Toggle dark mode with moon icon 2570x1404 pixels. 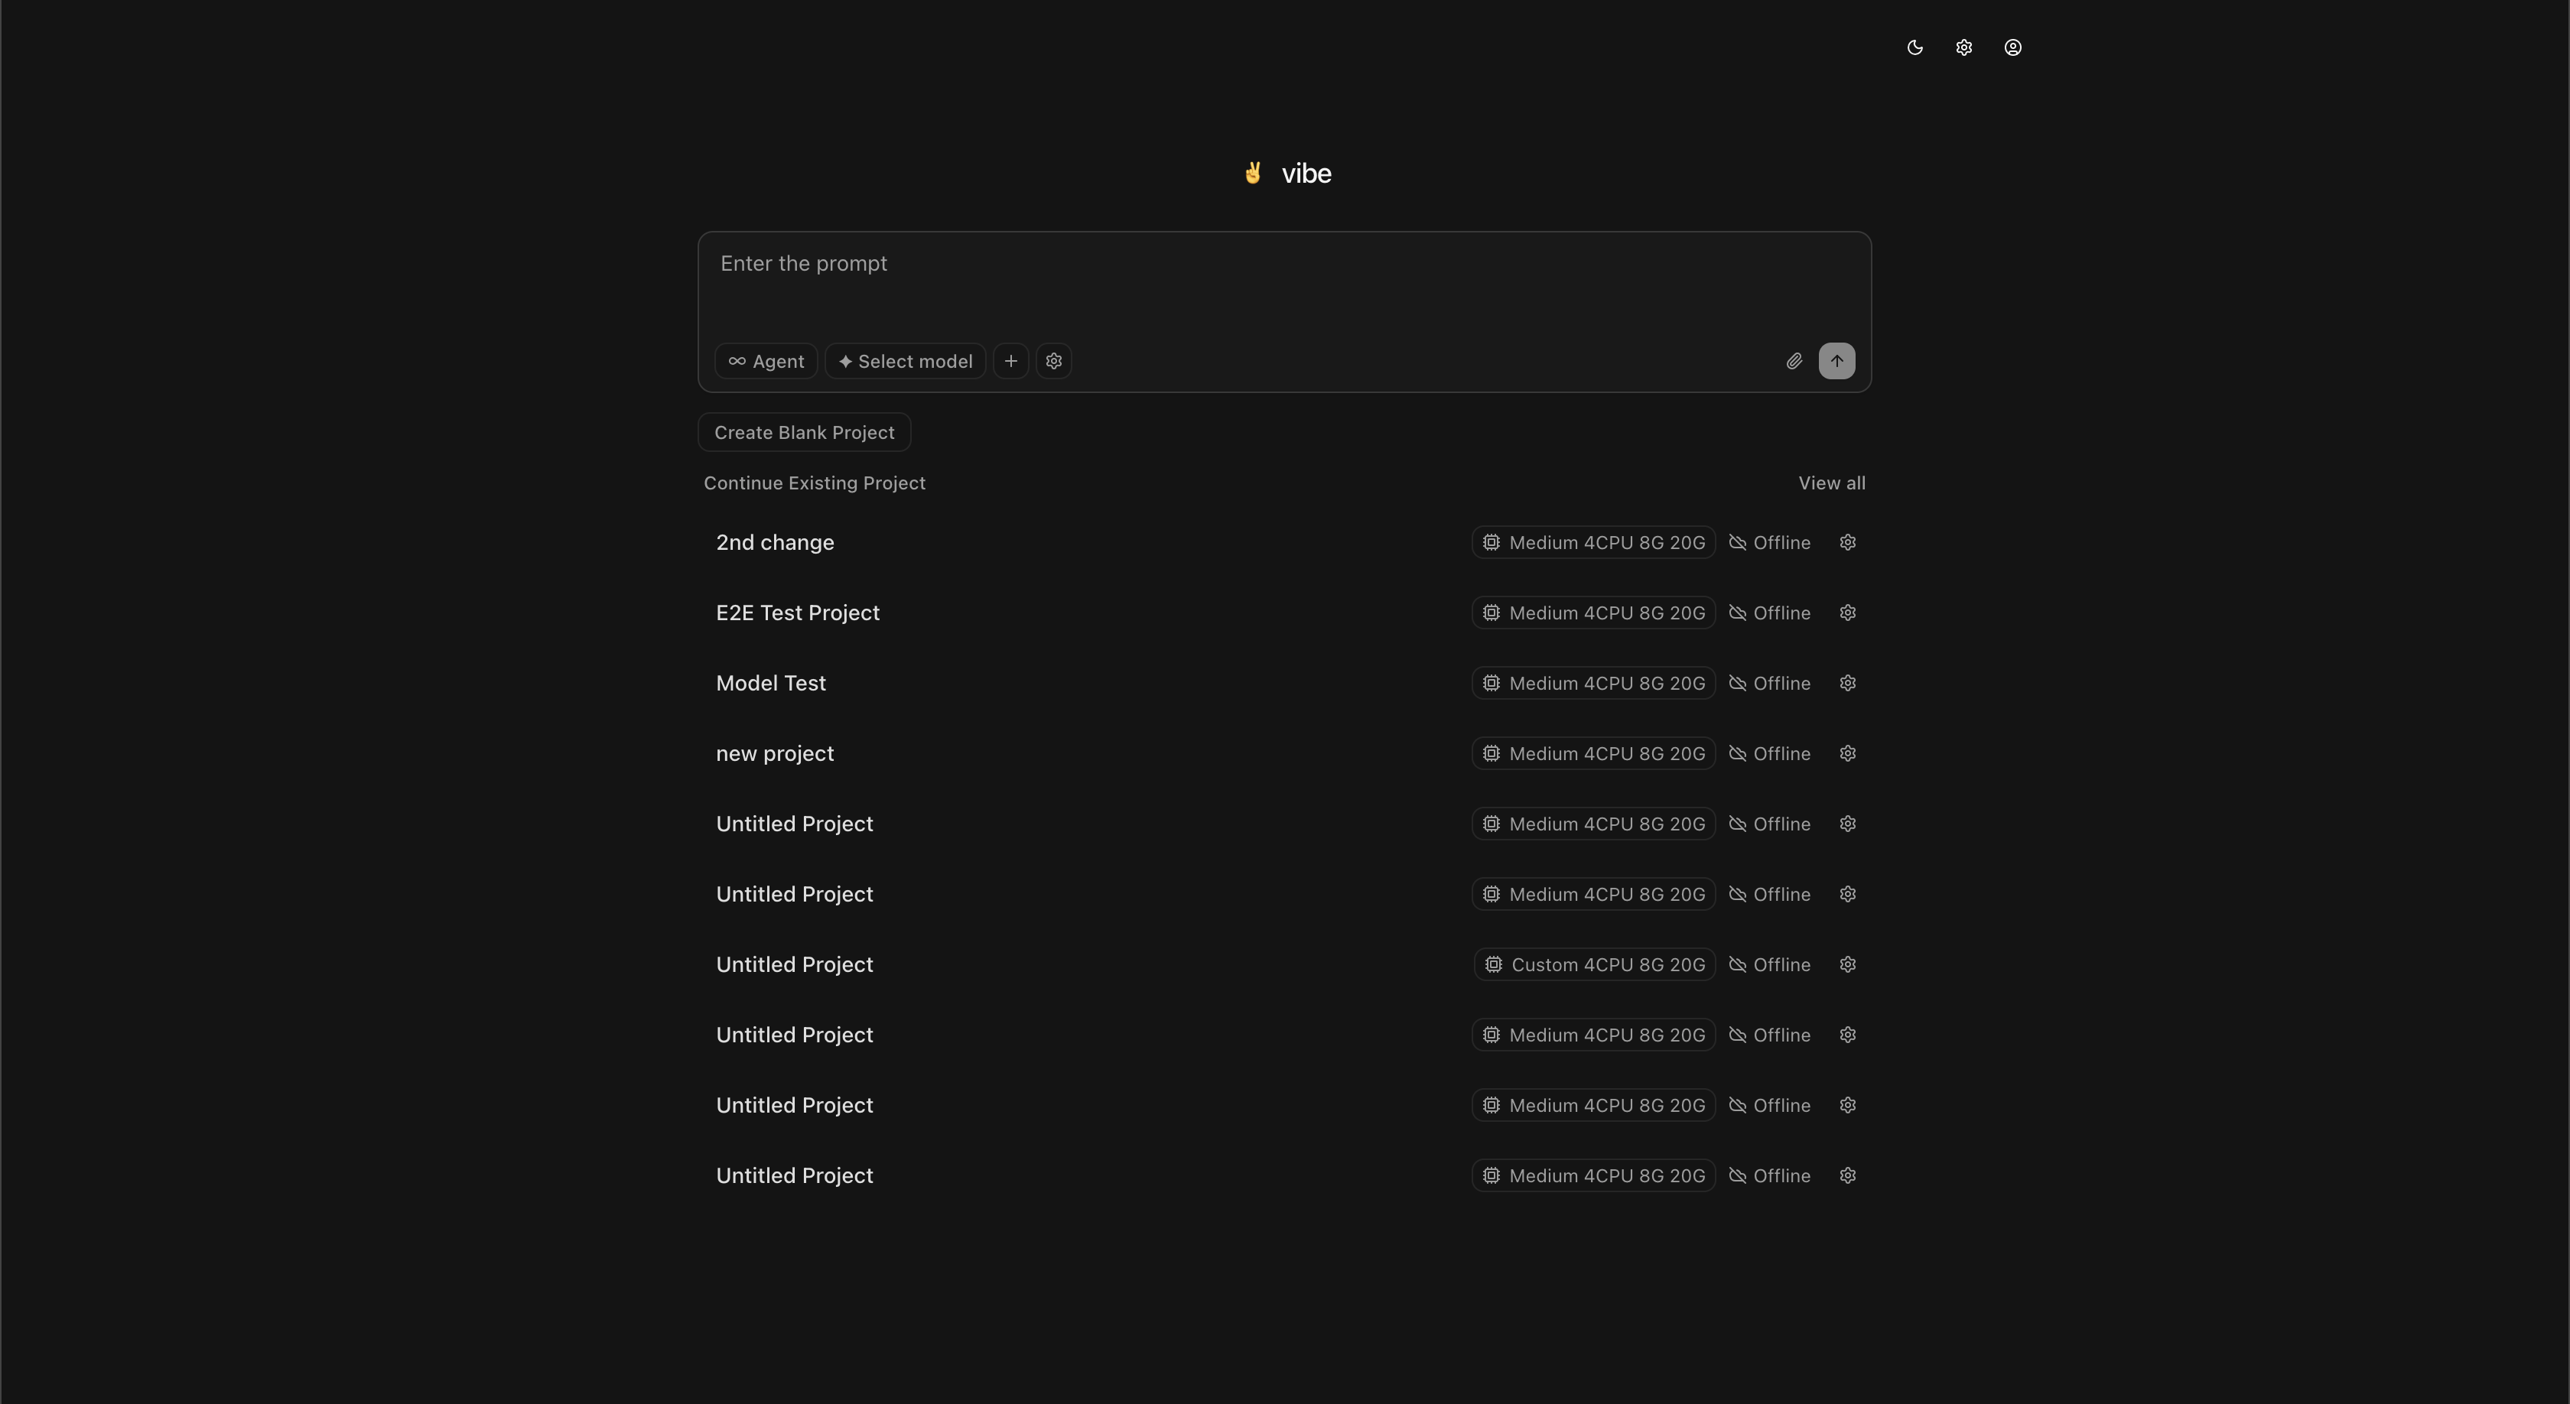tap(1914, 48)
